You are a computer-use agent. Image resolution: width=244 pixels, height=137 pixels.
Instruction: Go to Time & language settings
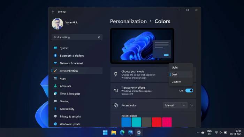(x=77, y=94)
